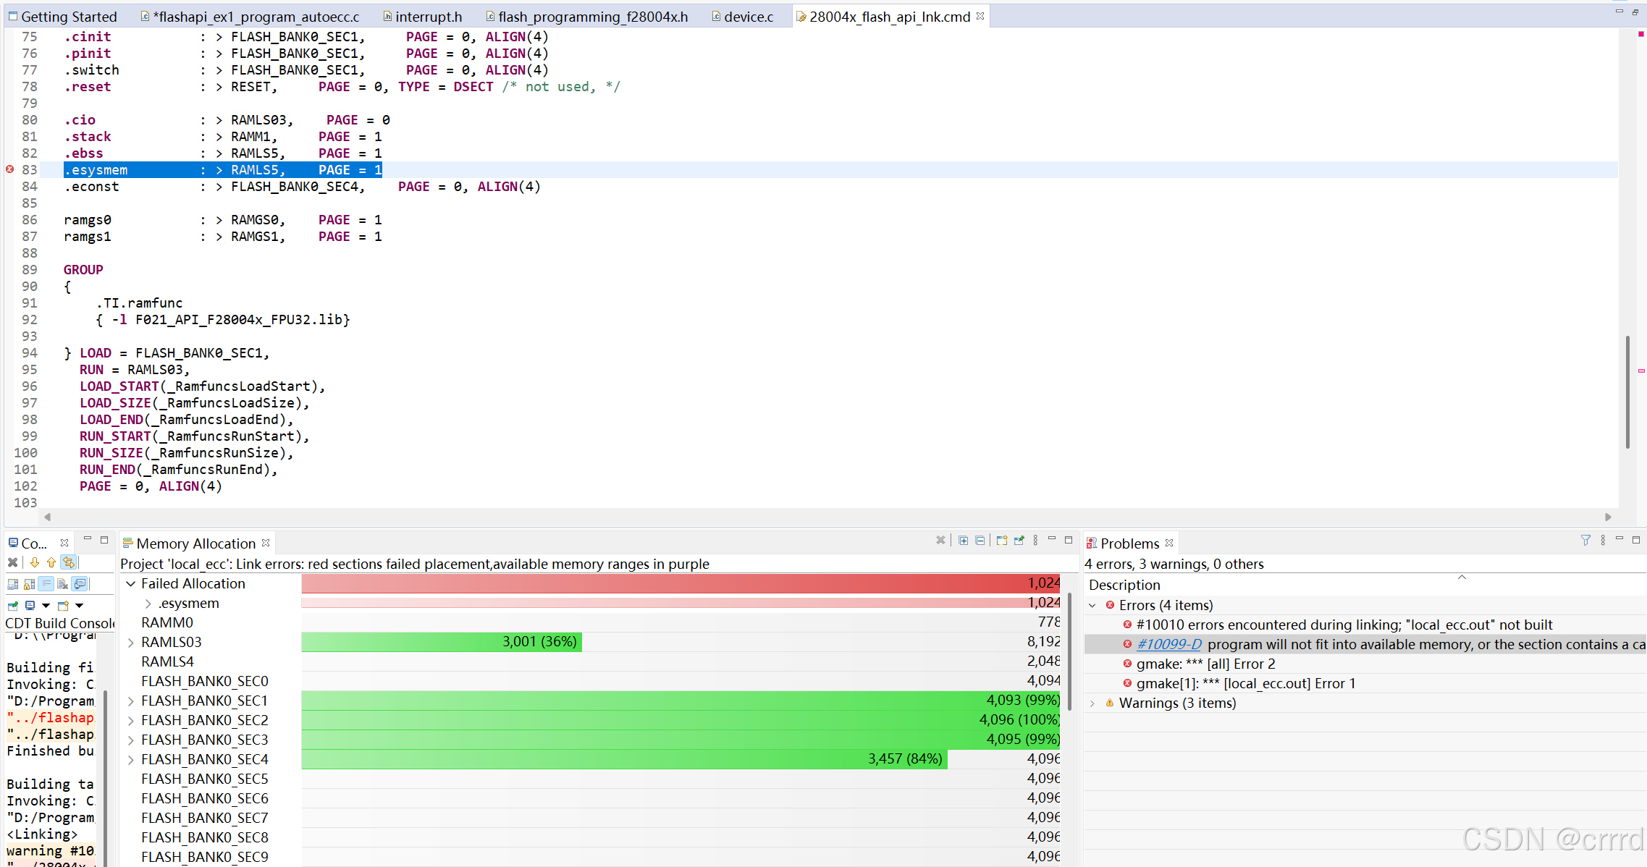Expand the Warnings (3 items) group
This screenshot has height=867, width=1647.
tap(1092, 703)
